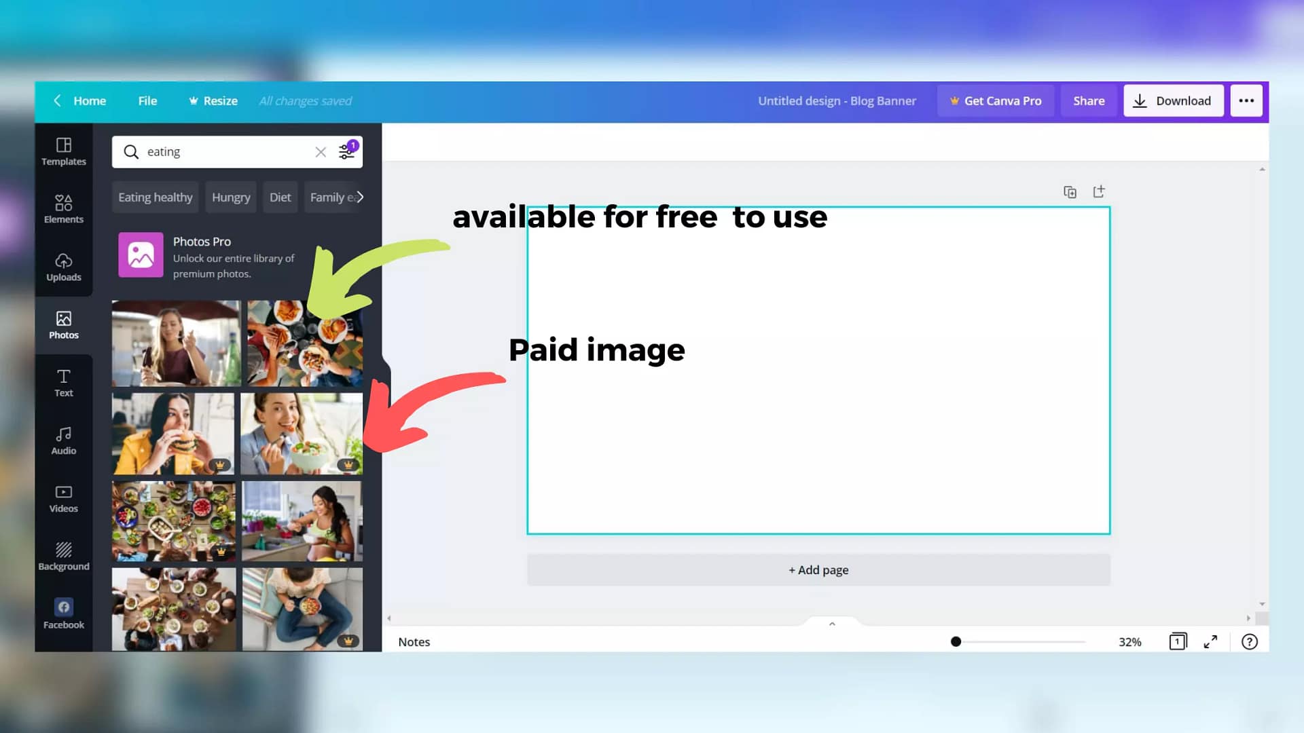This screenshot has height=733, width=1304.
Task: Open the Background sidebar panel
Action: [x=63, y=556]
